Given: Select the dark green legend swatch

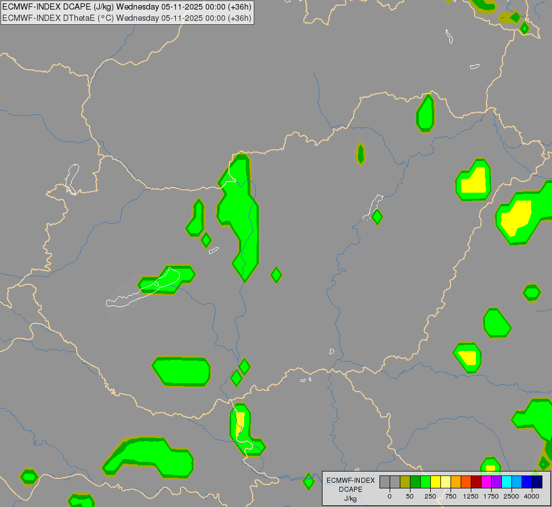Looking at the screenshot, I should (x=416, y=482).
